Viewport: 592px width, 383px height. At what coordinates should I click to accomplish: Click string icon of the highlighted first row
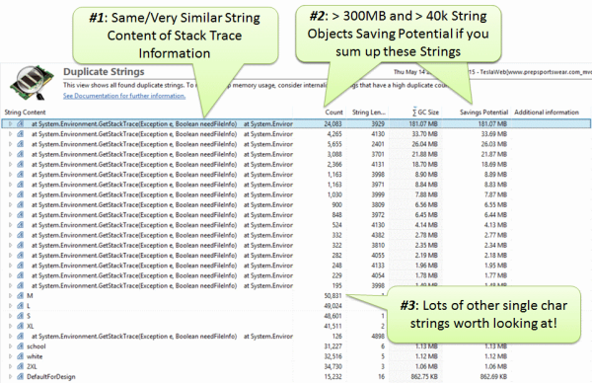tap(21, 124)
